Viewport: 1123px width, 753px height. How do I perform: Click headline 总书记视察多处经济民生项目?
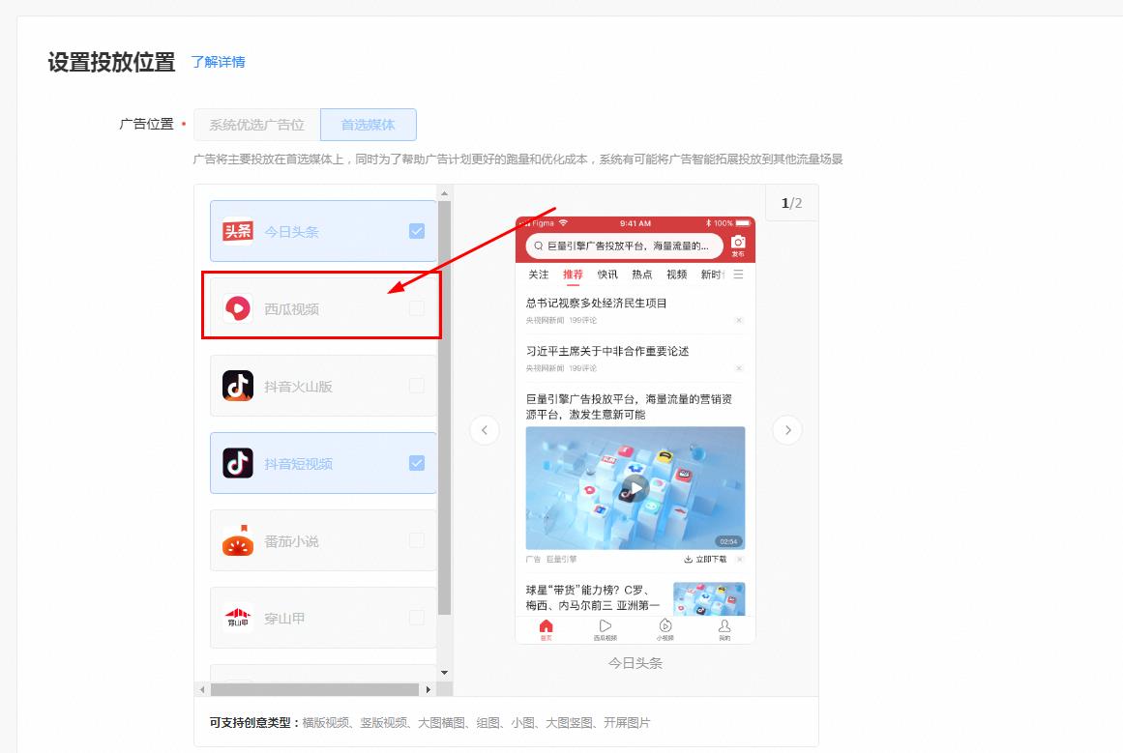pyautogui.click(x=597, y=303)
